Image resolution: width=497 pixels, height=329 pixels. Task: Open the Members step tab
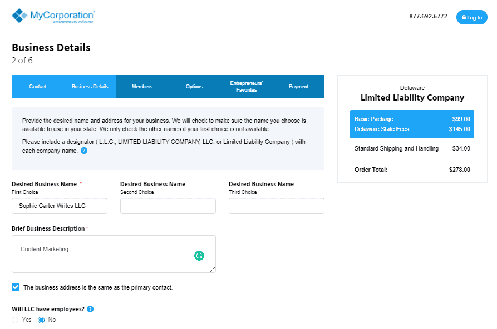tap(142, 87)
